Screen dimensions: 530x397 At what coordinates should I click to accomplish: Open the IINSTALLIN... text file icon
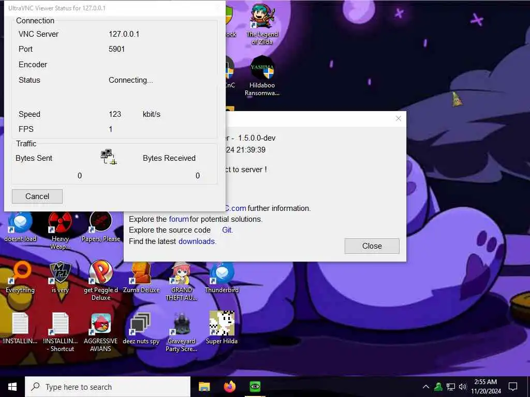point(20,328)
